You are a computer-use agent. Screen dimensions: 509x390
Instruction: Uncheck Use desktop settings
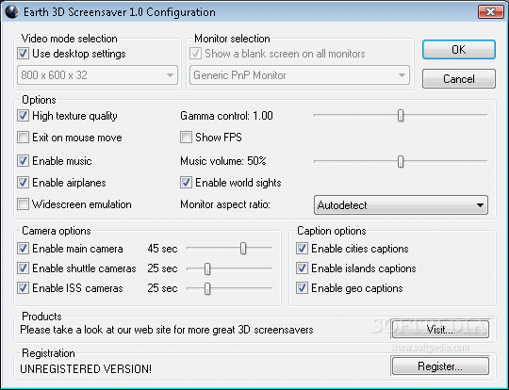(23, 54)
